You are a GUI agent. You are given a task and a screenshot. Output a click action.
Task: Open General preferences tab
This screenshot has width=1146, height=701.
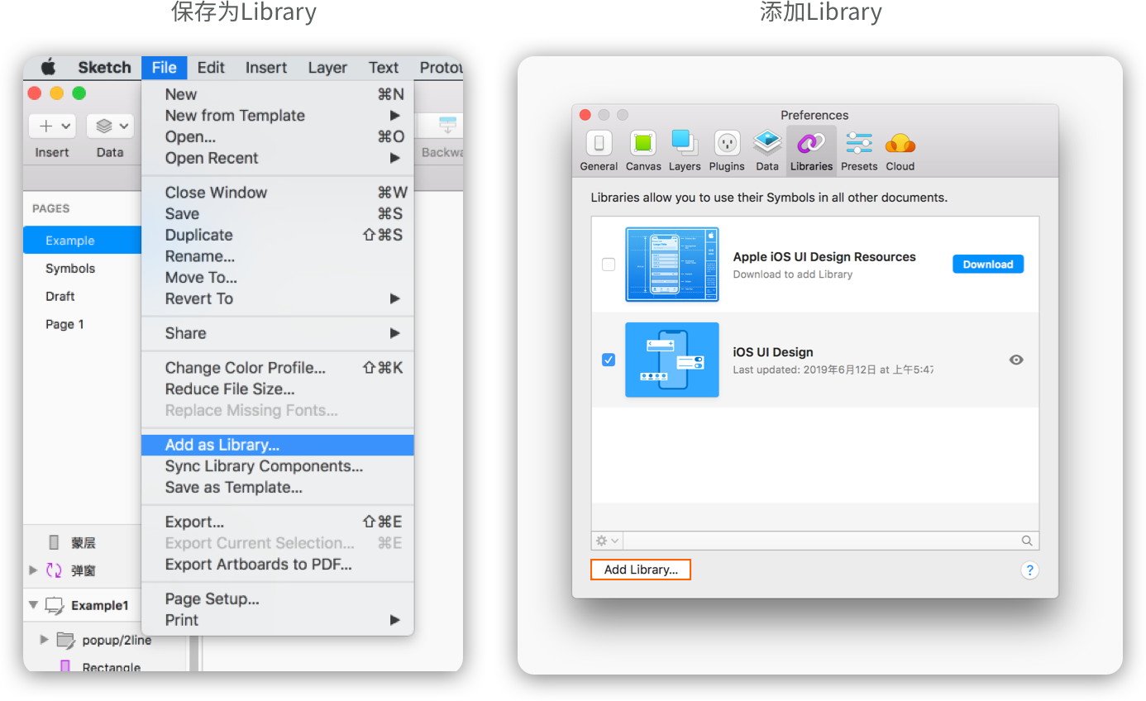point(599,150)
